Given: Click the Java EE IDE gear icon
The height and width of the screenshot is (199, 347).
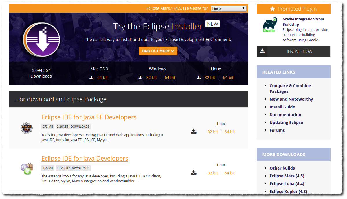Looking at the screenshot, I should (27, 128).
